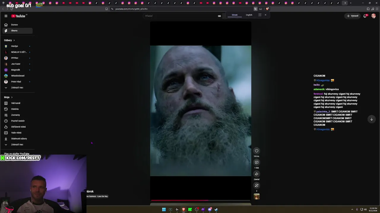Close the translate popup

[x=265, y=15]
